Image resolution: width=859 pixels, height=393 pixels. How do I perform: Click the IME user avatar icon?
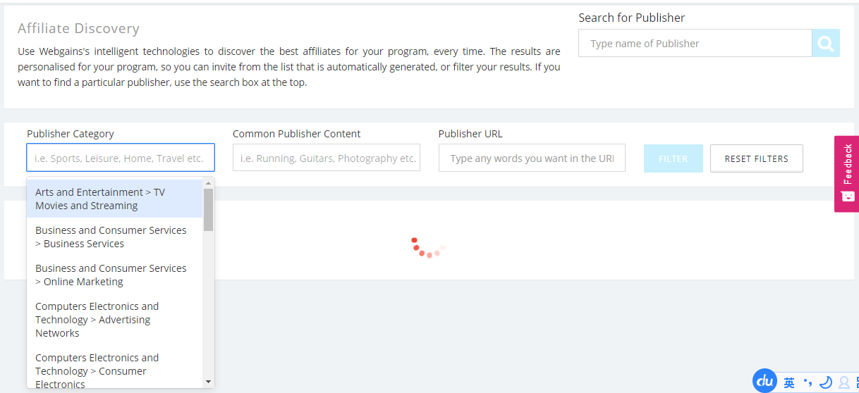pyautogui.click(x=843, y=382)
